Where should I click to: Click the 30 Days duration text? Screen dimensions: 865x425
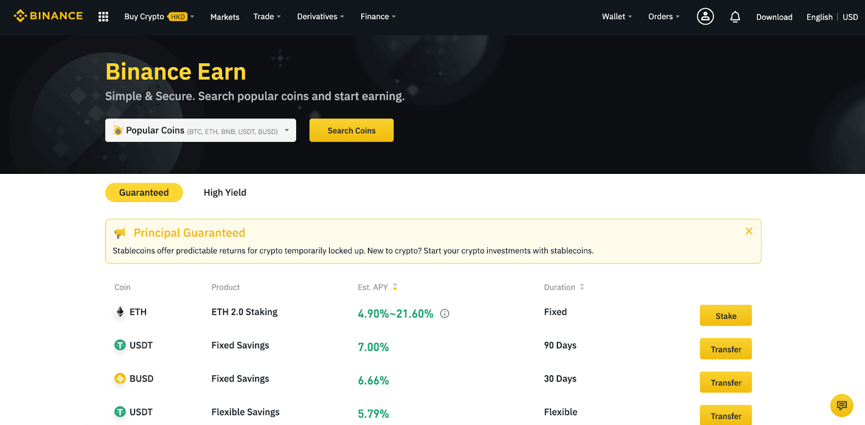(x=560, y=379)
